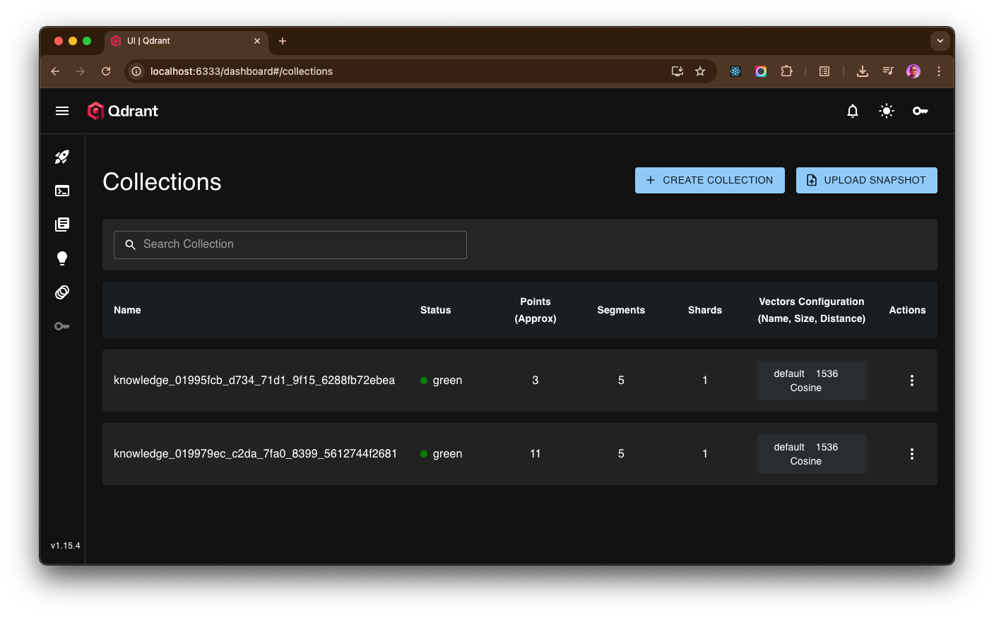The image size is (994, 617).
Task: Open the lightbulb Tutorial icon in sidebar
Action: click(62, 258)
